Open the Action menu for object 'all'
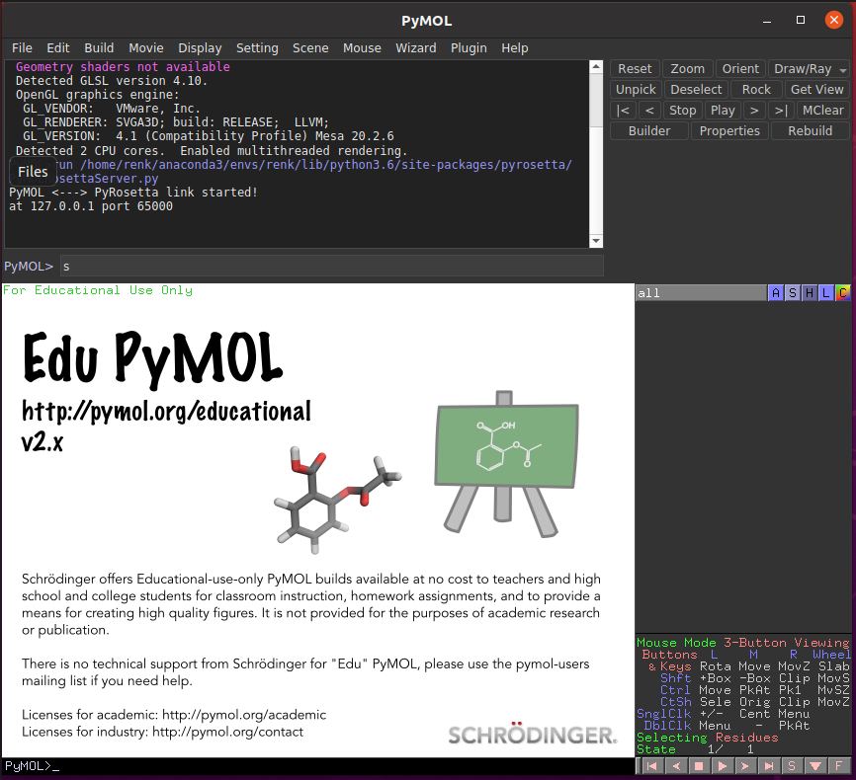Viewport: 856px width, 780px height. click(x=776, y=292)
